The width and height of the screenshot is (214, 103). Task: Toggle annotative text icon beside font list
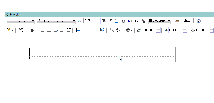[x=79, y=21]
